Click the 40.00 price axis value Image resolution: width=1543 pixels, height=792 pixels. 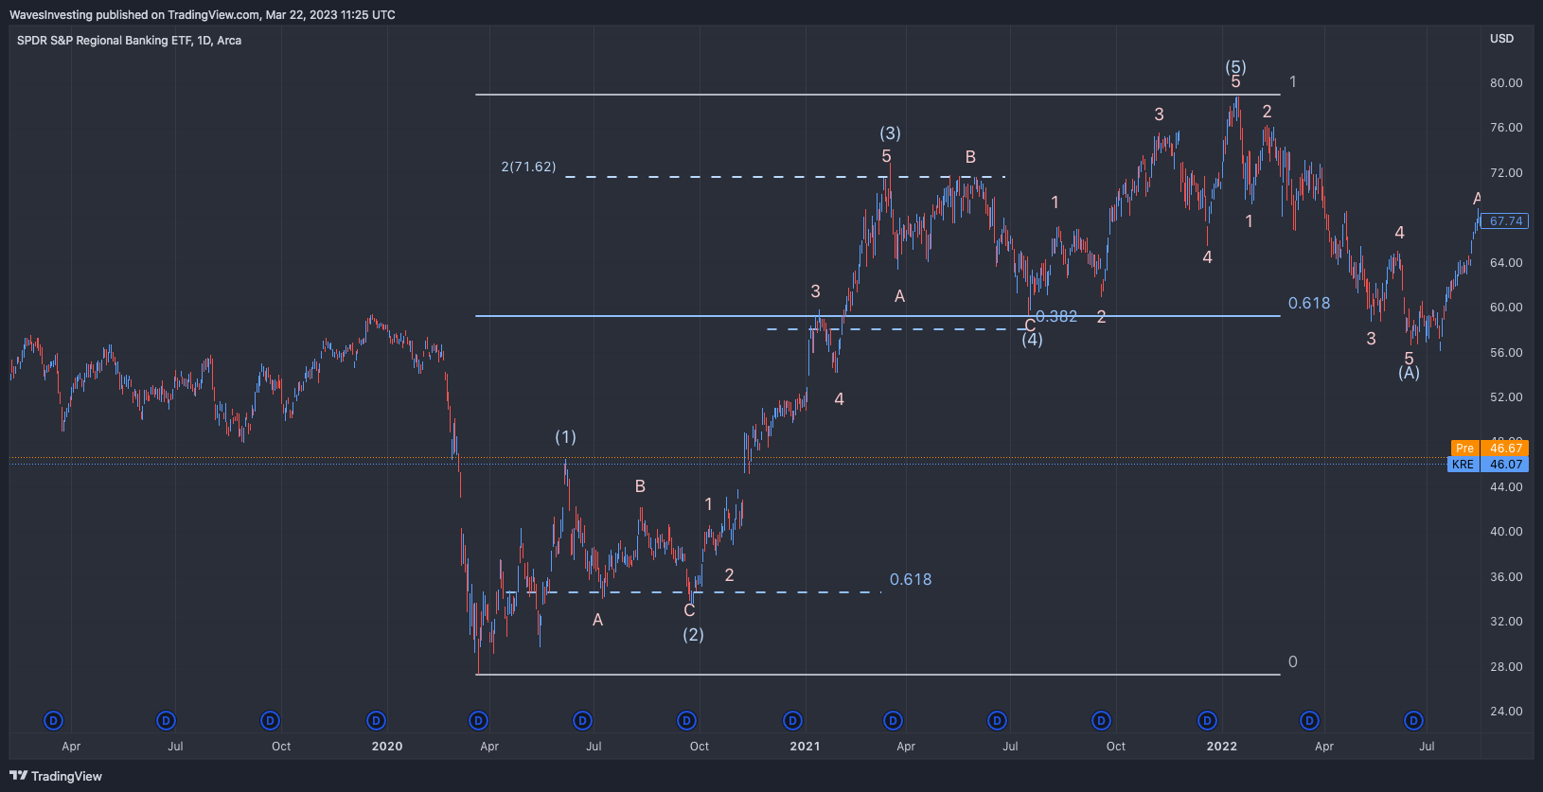(1506, 532)
